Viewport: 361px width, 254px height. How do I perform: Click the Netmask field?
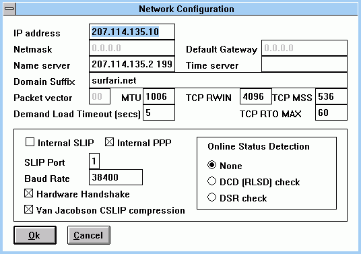point(132,48)
